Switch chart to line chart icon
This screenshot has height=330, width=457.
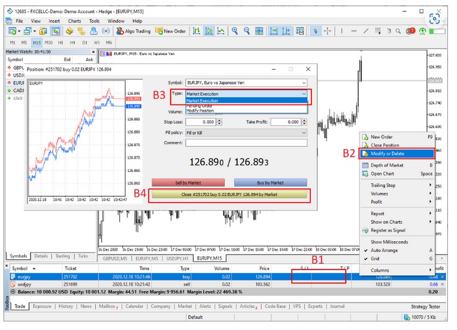point(221,31)
